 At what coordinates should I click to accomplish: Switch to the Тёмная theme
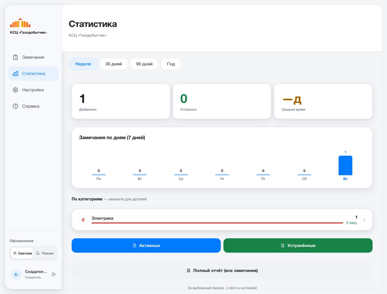45,253
